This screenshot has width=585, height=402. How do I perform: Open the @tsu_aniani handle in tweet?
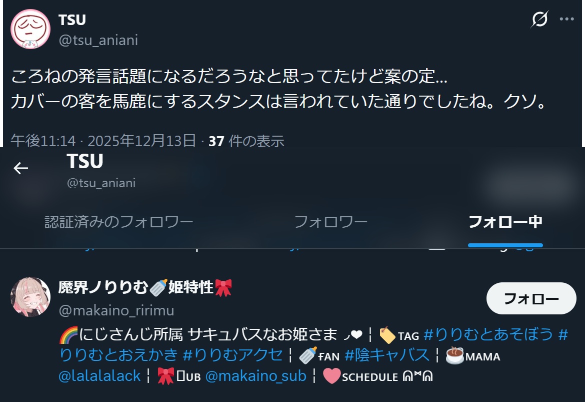[98, 40]
